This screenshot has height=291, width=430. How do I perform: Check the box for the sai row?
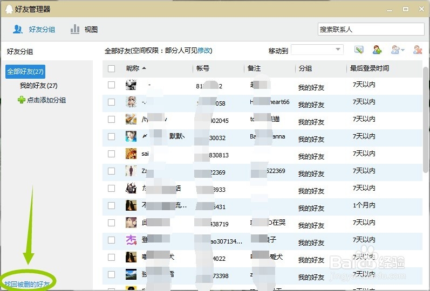click(x=111, y=154)
